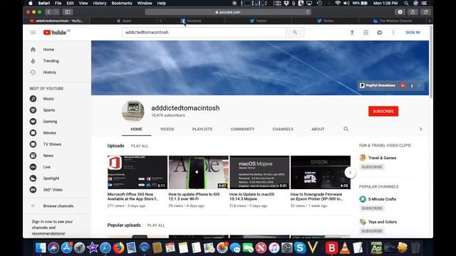Switch to the VIDEOS channel tab
This screenshot has height=256, width=456.
pyautogui.click(x=167, y=129)
